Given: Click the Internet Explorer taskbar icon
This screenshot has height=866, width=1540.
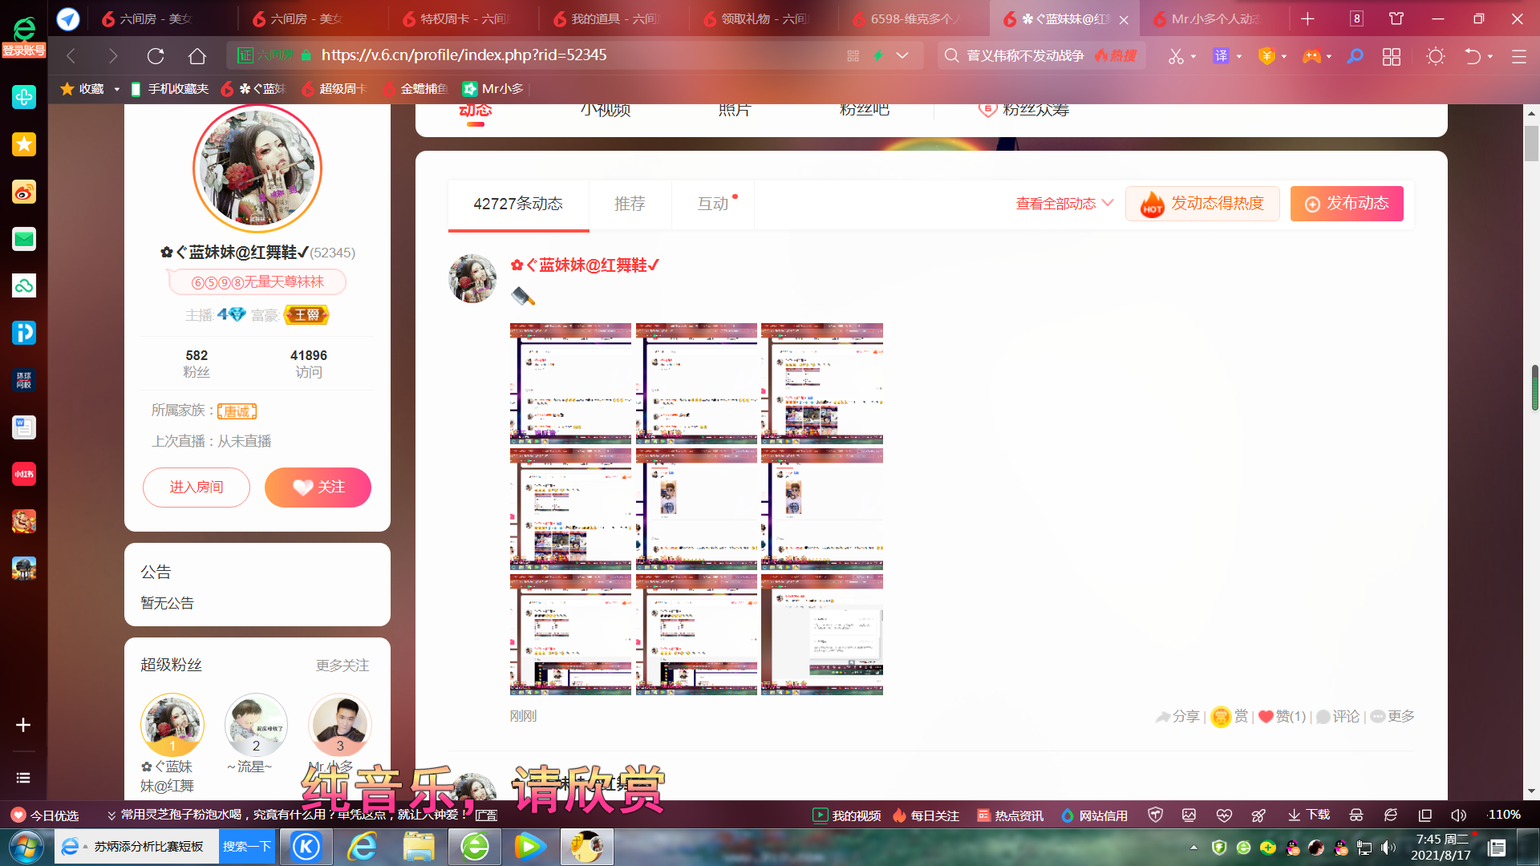Looking at the screenshot, I should pos(363,847).
